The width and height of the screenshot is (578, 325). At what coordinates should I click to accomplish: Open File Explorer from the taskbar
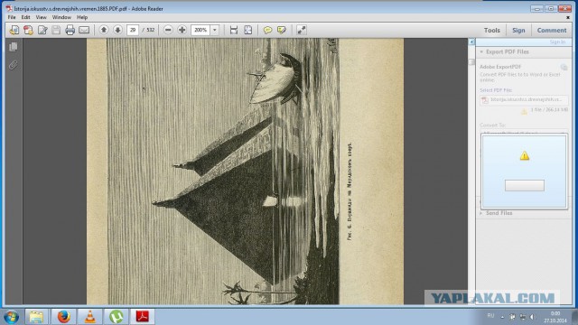coord(36,317)
